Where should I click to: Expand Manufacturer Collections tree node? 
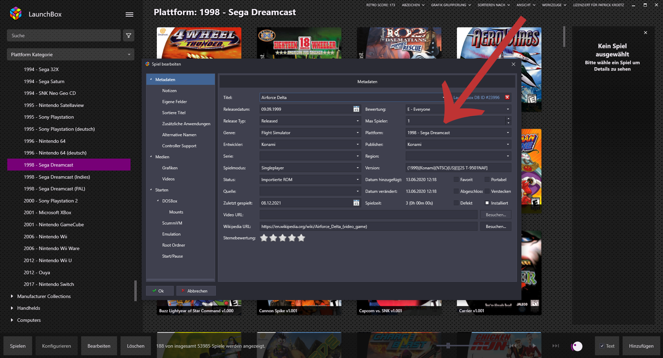tap(12, 296)
